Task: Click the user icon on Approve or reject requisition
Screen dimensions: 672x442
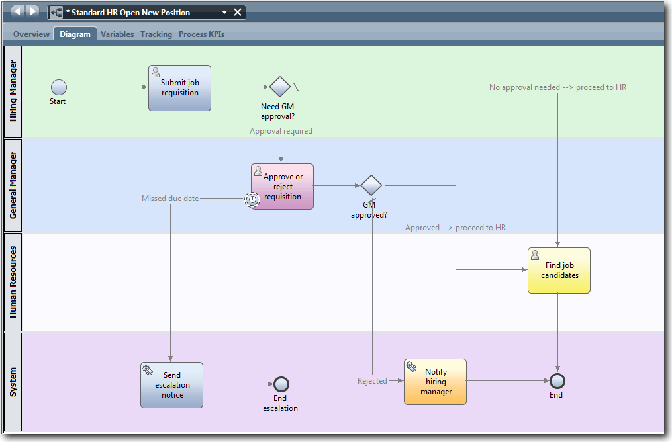Action: pyautogui.click(x=259, y=171)
